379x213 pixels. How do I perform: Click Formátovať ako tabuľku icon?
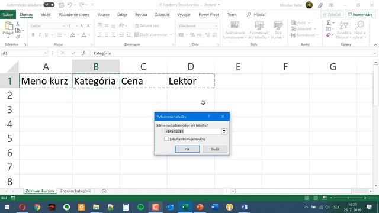click(259, 25)
